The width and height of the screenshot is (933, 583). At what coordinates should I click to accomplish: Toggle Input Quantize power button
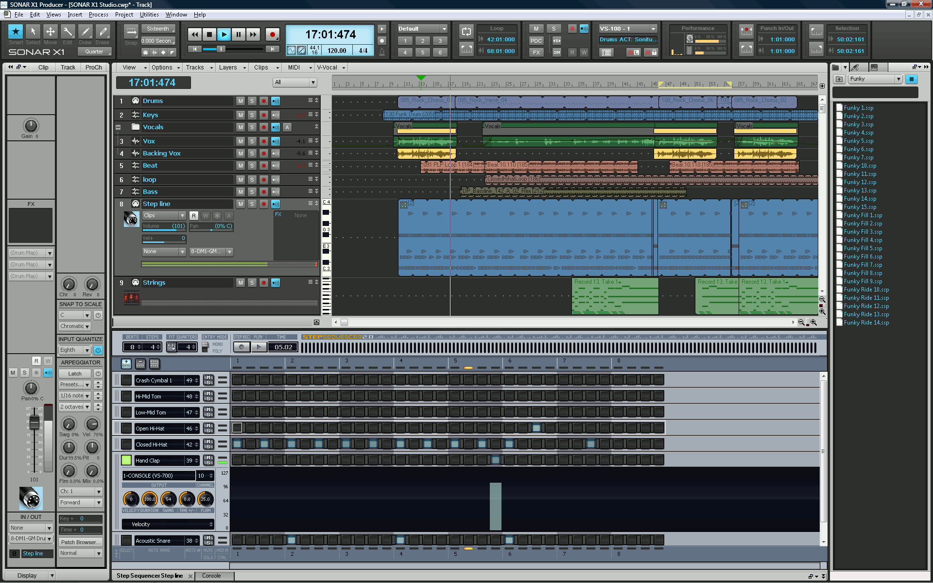tap(98, 350)
